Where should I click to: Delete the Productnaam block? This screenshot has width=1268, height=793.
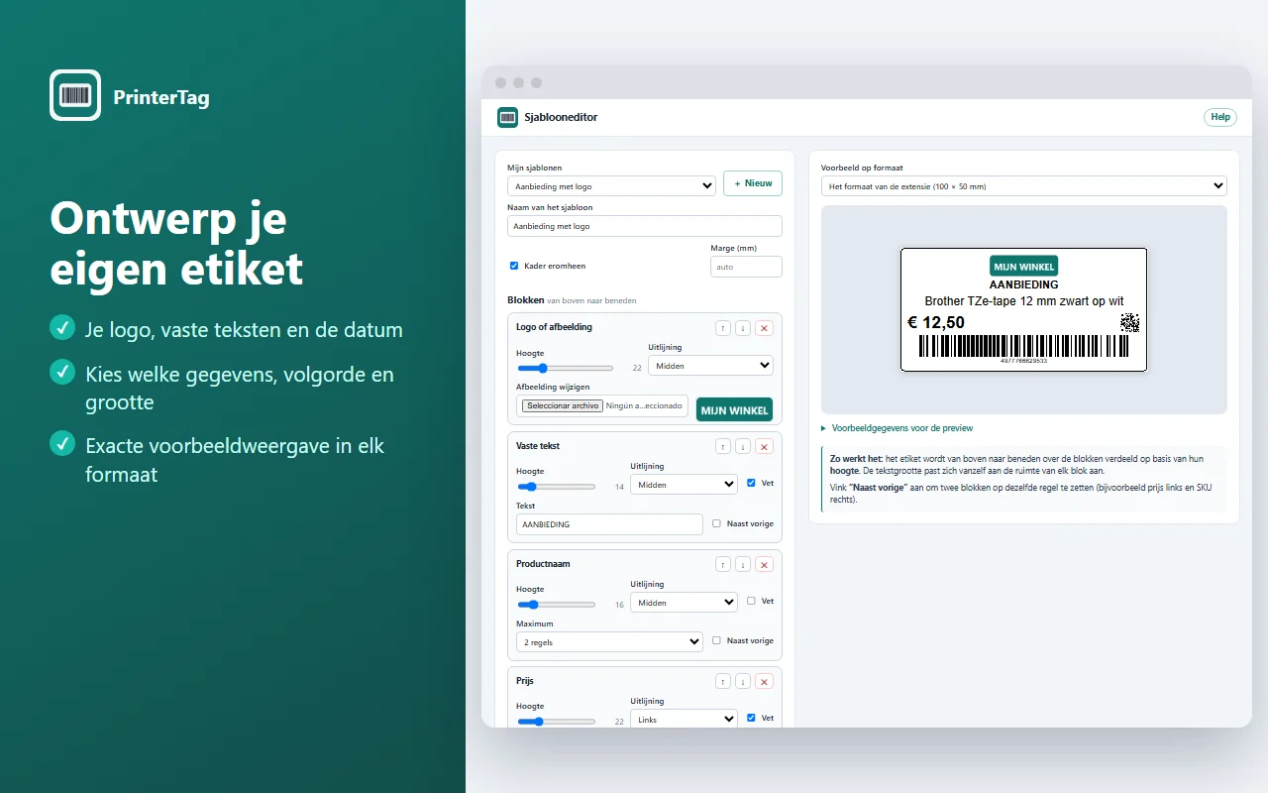coord(764,565)
